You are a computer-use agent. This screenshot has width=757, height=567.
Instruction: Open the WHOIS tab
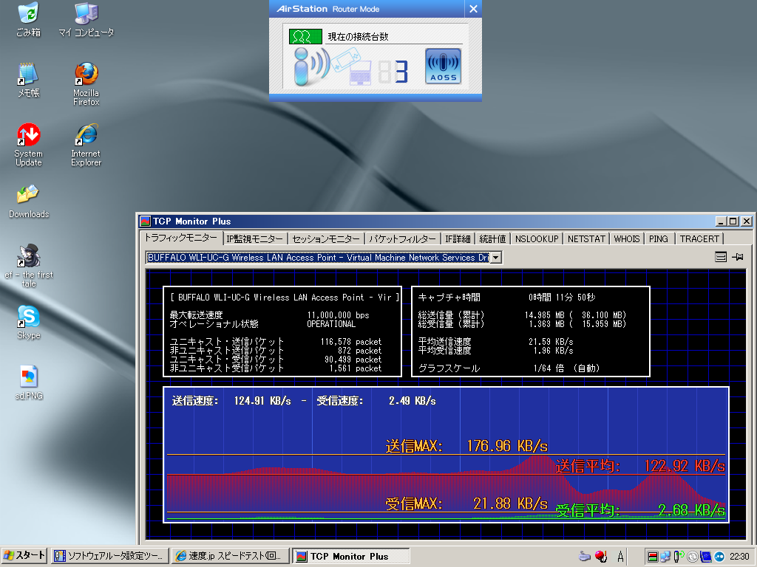click(x=627, y=238)
